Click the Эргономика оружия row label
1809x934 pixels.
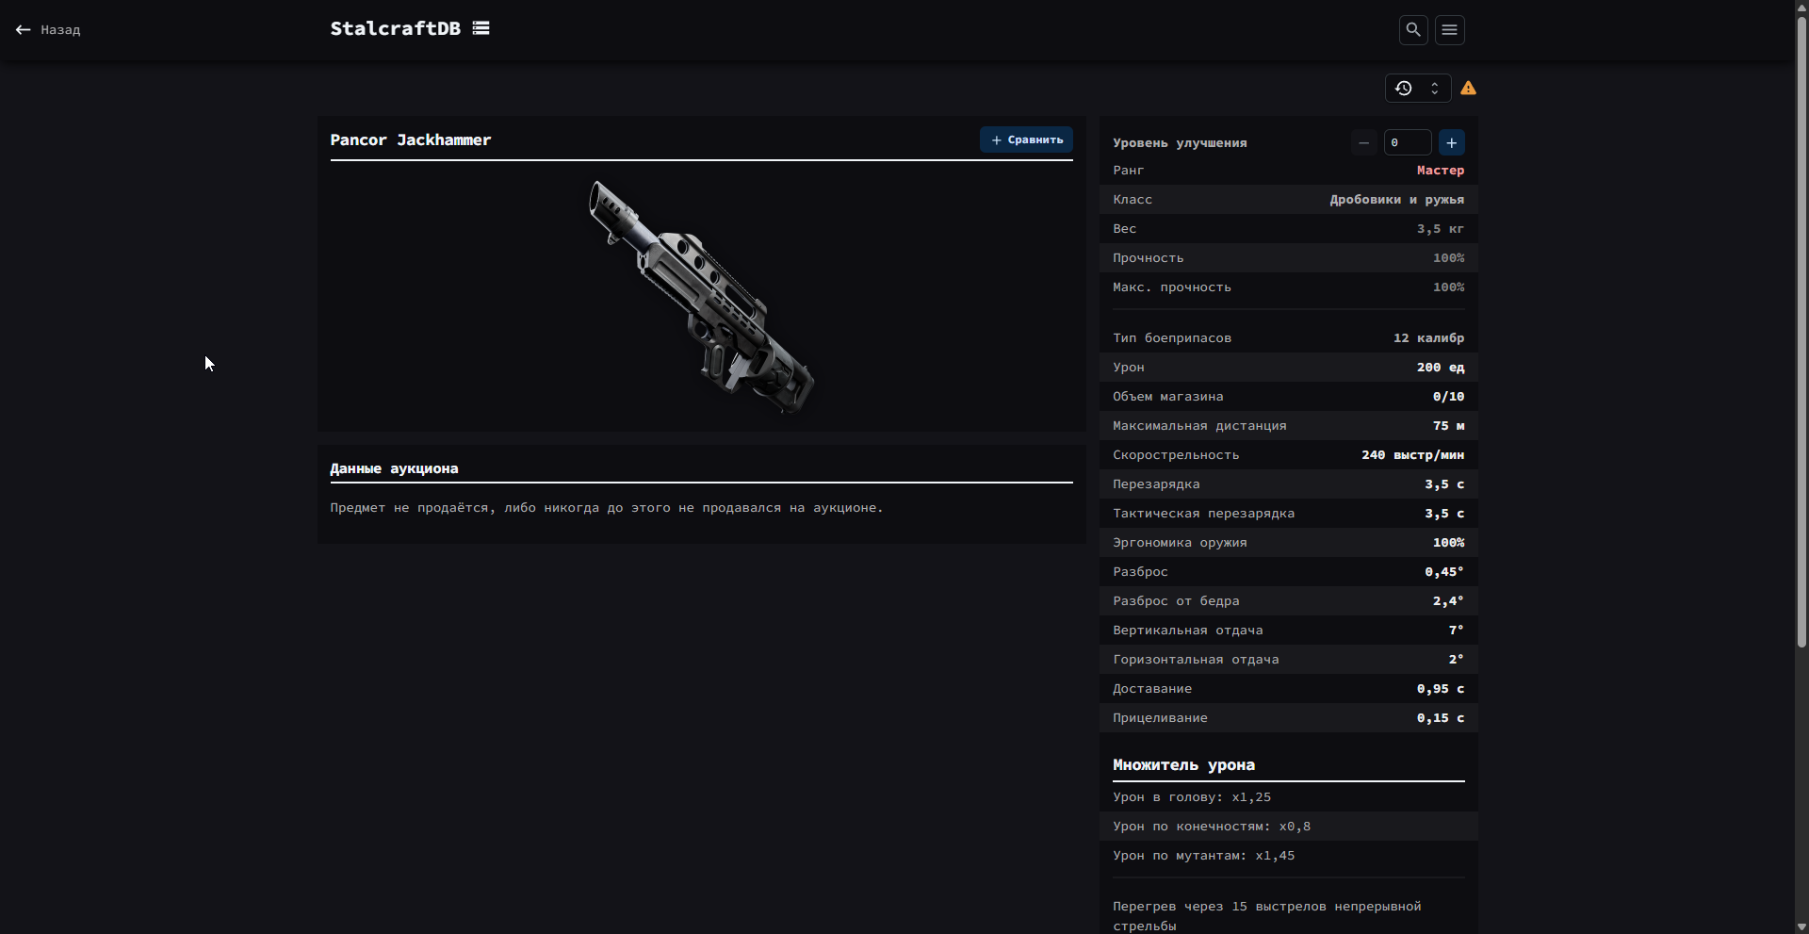(x=1180, y=543)
